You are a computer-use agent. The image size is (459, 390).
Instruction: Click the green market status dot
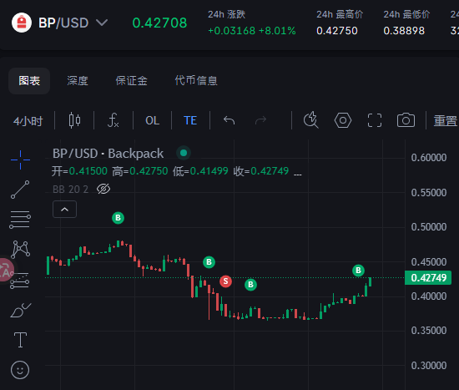click(x=184, y=153)
